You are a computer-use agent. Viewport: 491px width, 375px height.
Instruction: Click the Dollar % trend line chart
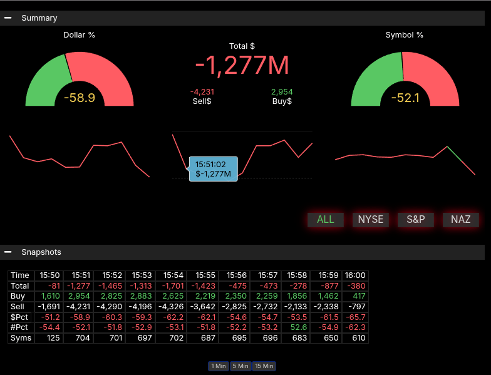80,157
